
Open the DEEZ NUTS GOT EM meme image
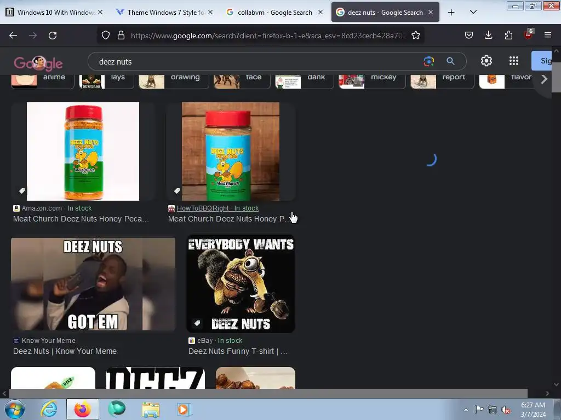(93, 284)
